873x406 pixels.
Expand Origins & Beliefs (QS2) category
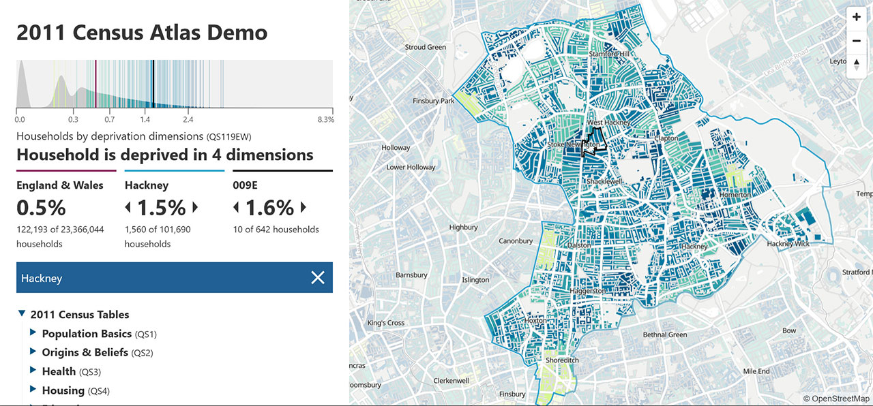pos(33,352)
